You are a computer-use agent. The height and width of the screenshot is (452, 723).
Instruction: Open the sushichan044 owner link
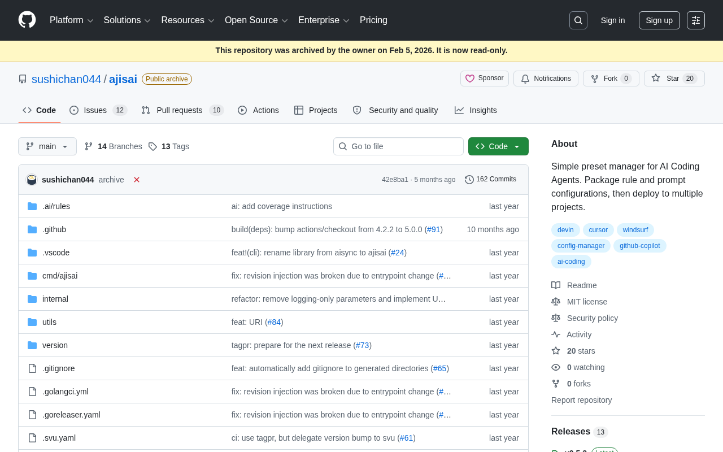(66, 79)
